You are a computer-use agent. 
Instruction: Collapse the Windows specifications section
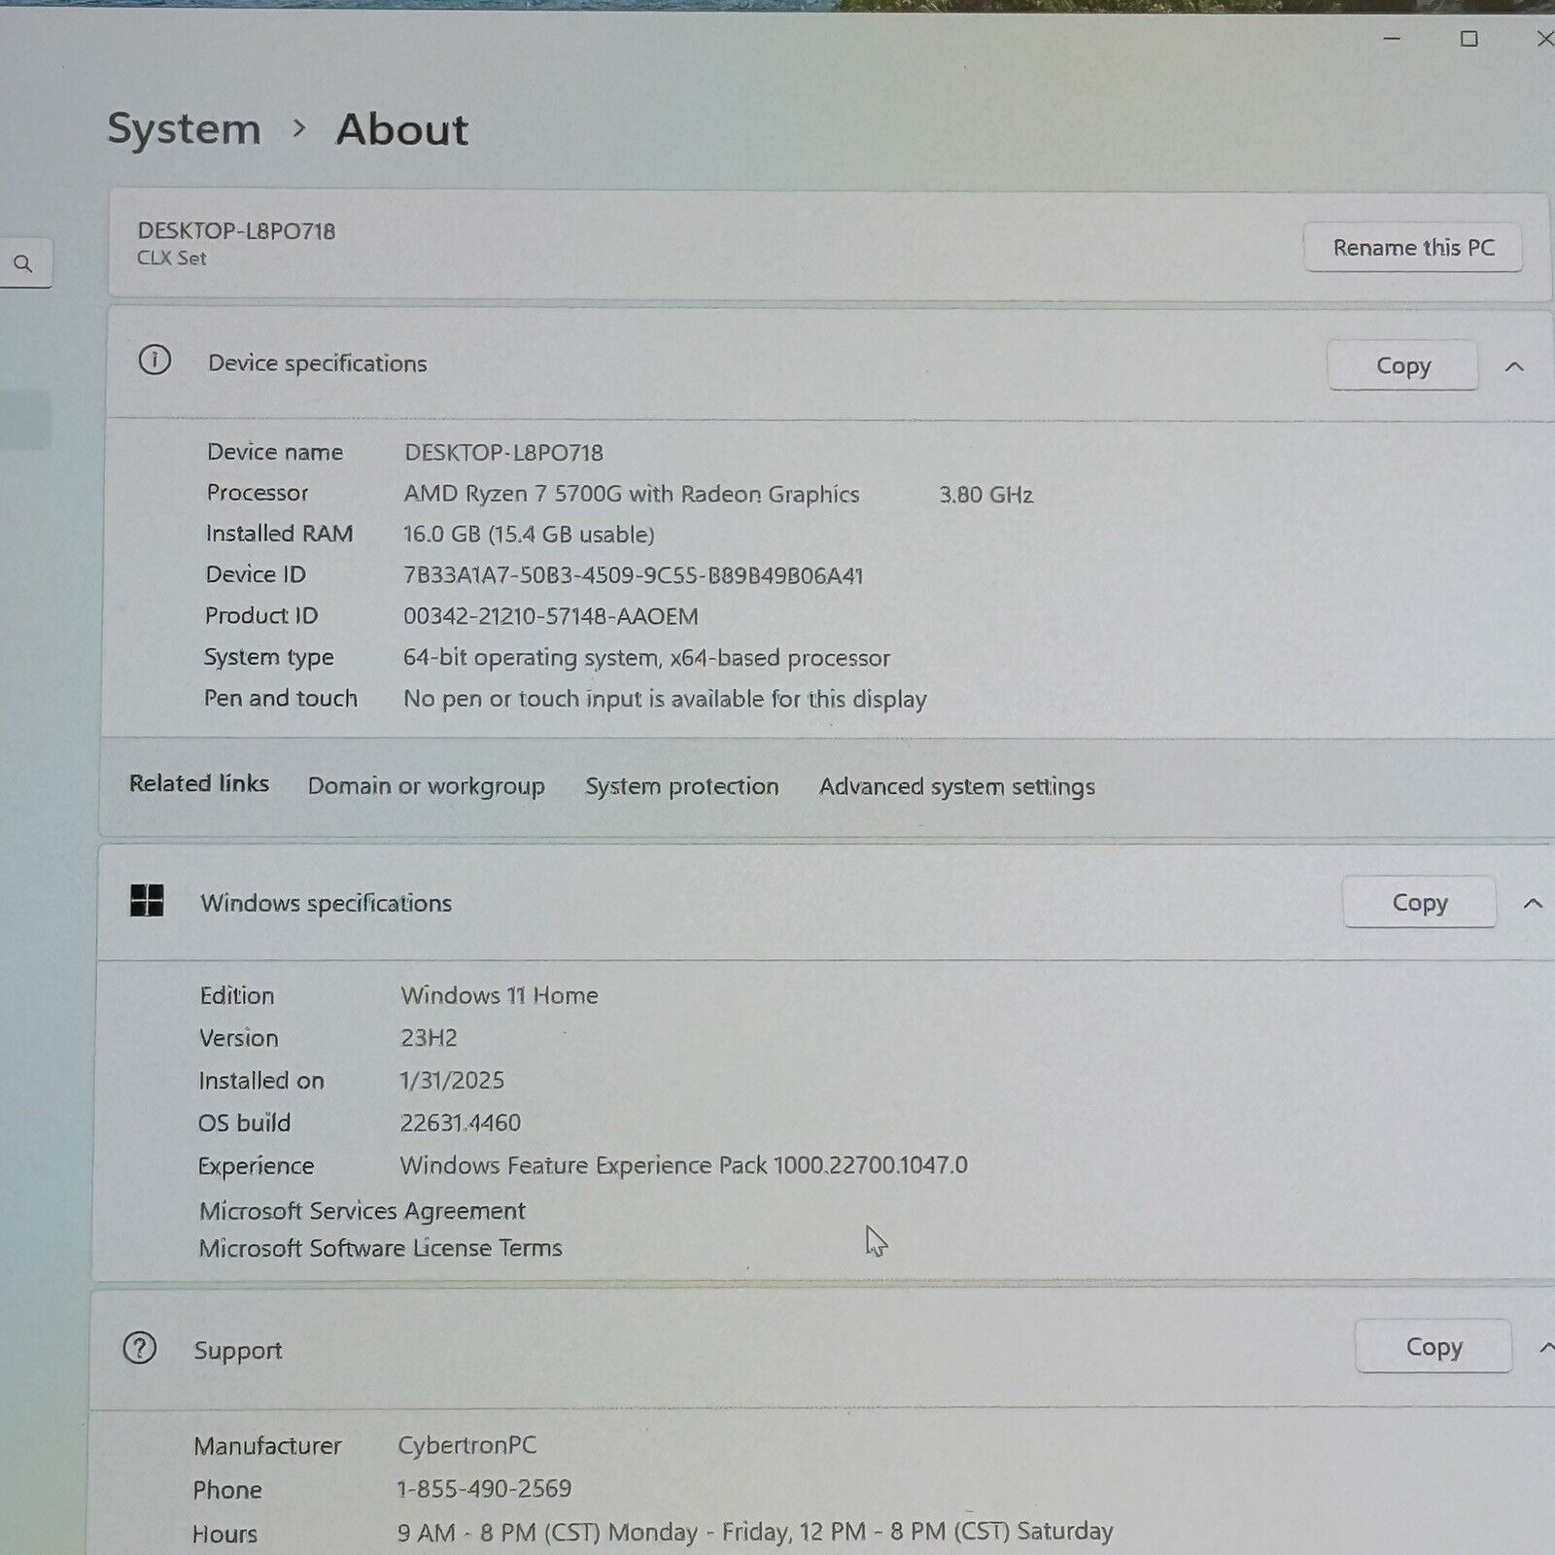point(1533,903)
